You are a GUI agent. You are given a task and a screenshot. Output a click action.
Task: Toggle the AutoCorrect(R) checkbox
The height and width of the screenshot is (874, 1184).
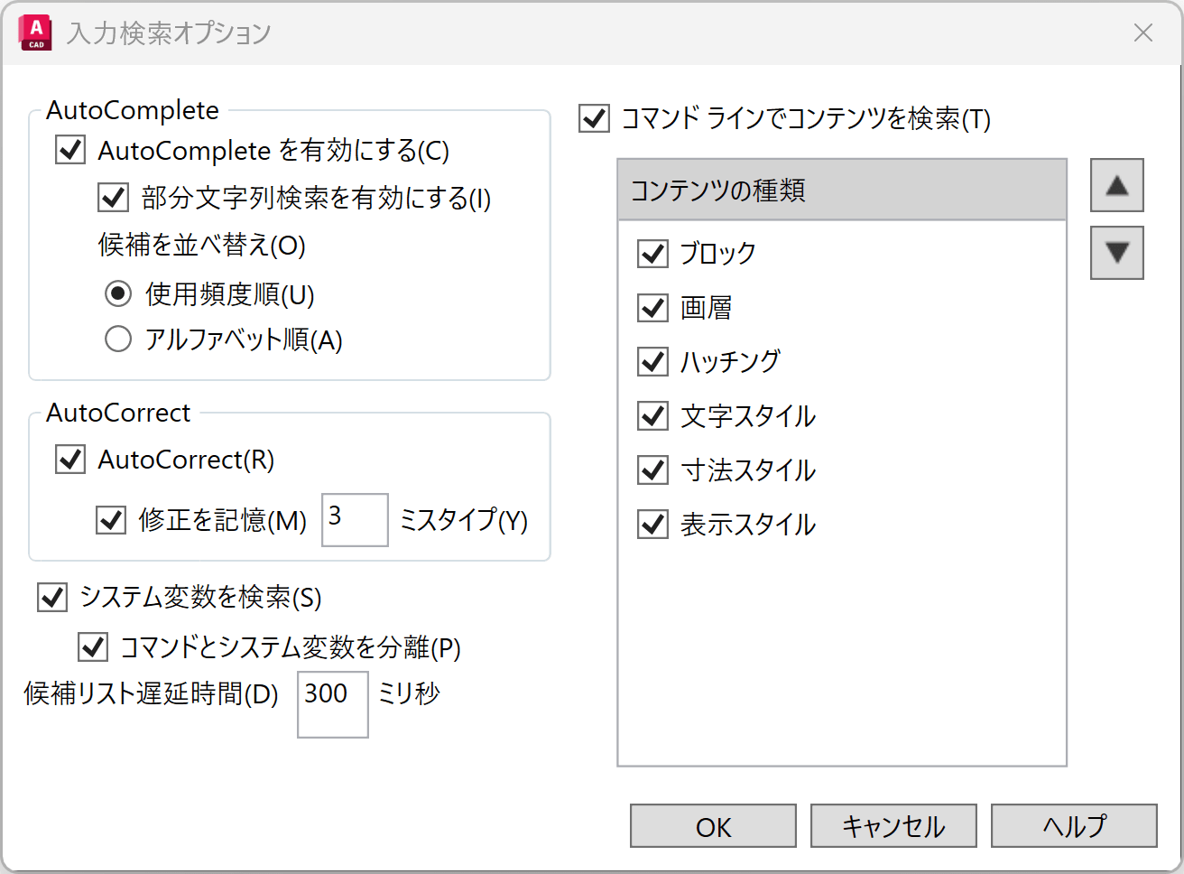coord(71,460)
